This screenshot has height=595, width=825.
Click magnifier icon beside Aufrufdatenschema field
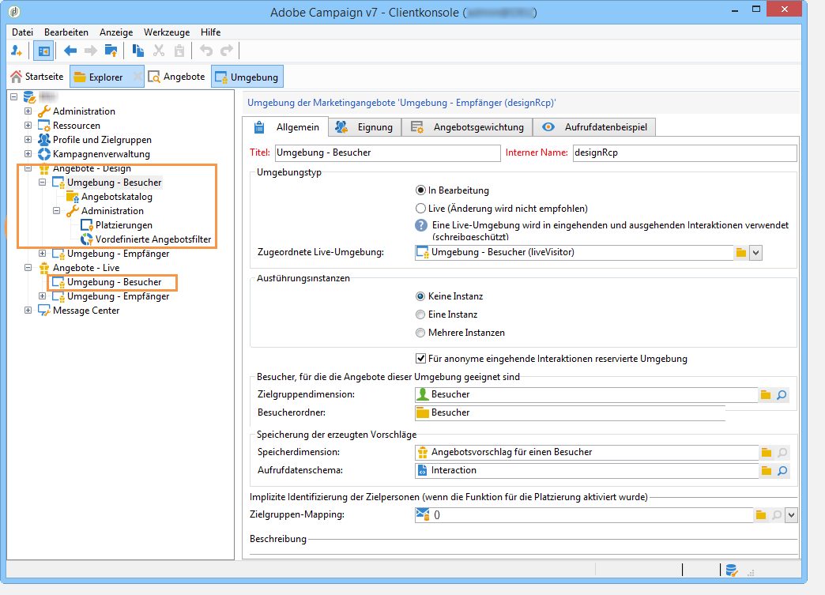click(x=782, y=471)
